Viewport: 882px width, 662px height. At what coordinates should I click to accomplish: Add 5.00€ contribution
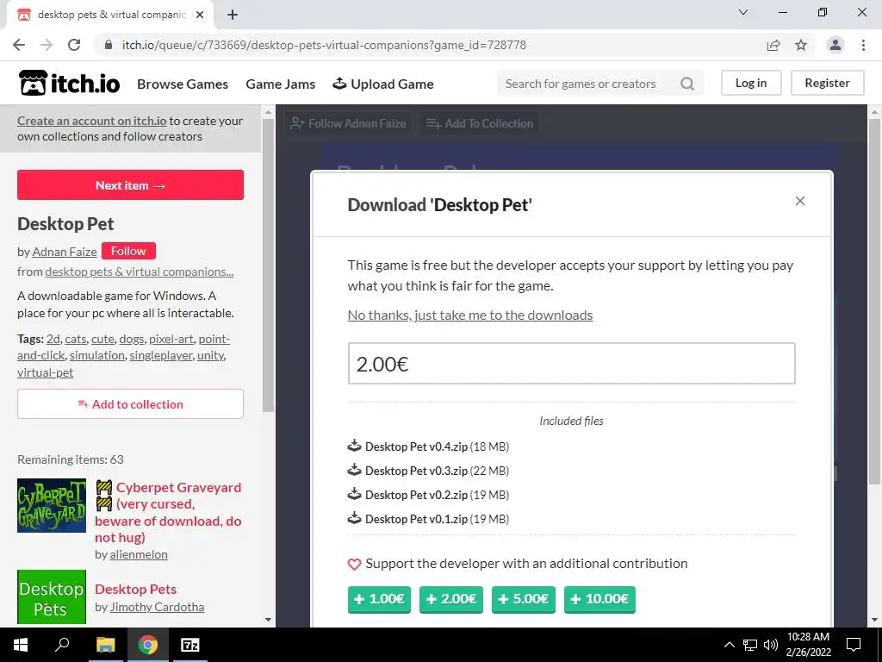click(523, 599)
